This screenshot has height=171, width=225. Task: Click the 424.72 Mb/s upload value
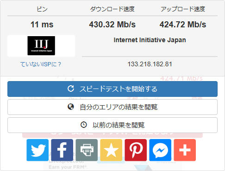183,25
